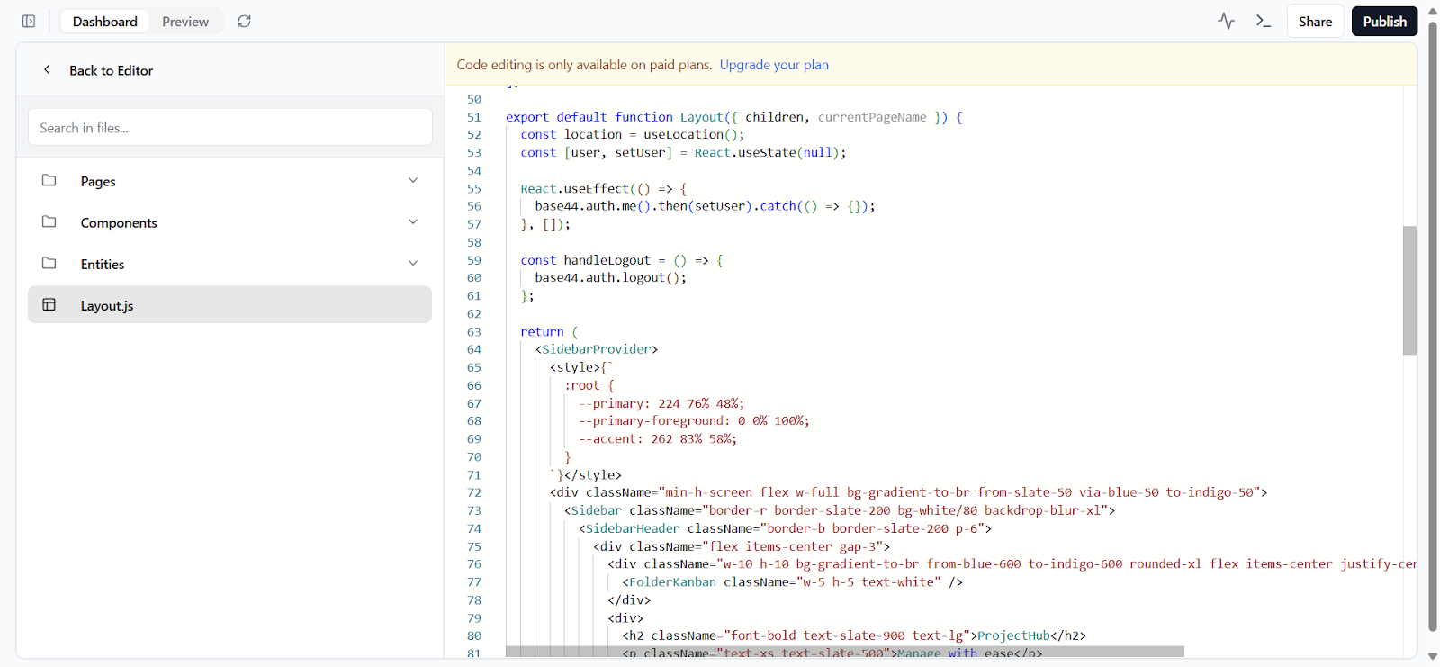Expand the Entities folder chevron

coord(413,263)
